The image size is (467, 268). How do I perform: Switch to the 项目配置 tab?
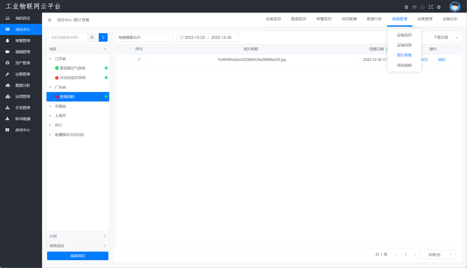[x=349, y=19]
